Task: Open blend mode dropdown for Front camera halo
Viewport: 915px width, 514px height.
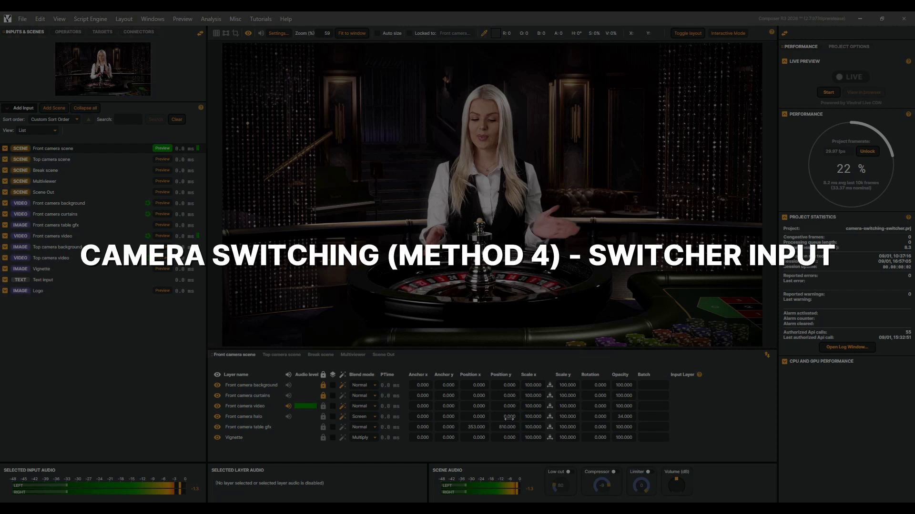Action: point(364,416)
